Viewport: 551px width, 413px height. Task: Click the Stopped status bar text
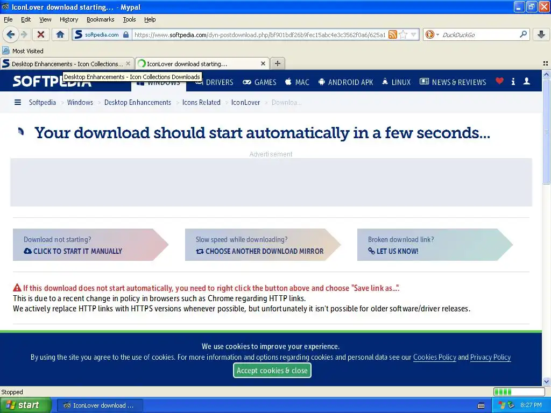12,392
